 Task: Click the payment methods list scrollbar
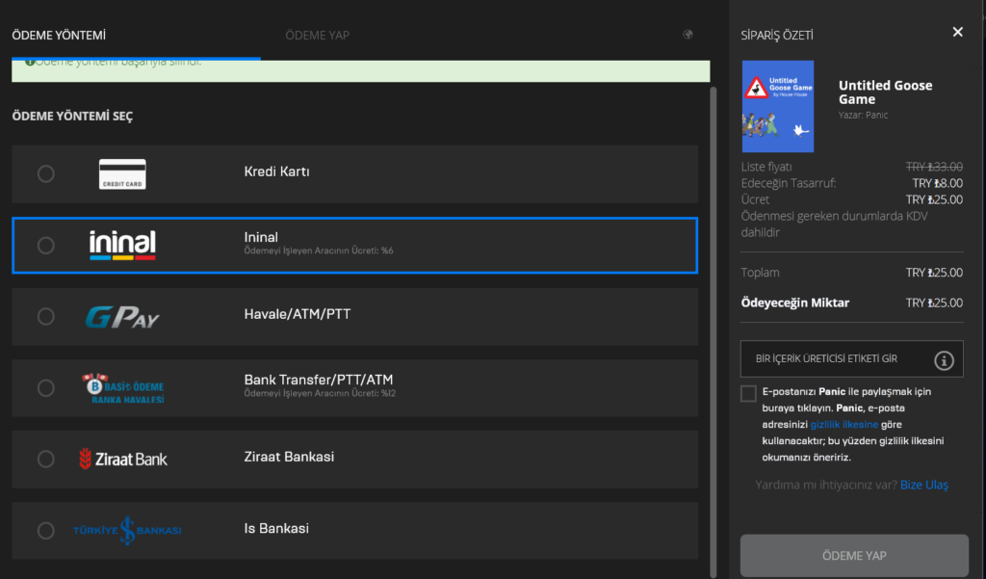714,331
